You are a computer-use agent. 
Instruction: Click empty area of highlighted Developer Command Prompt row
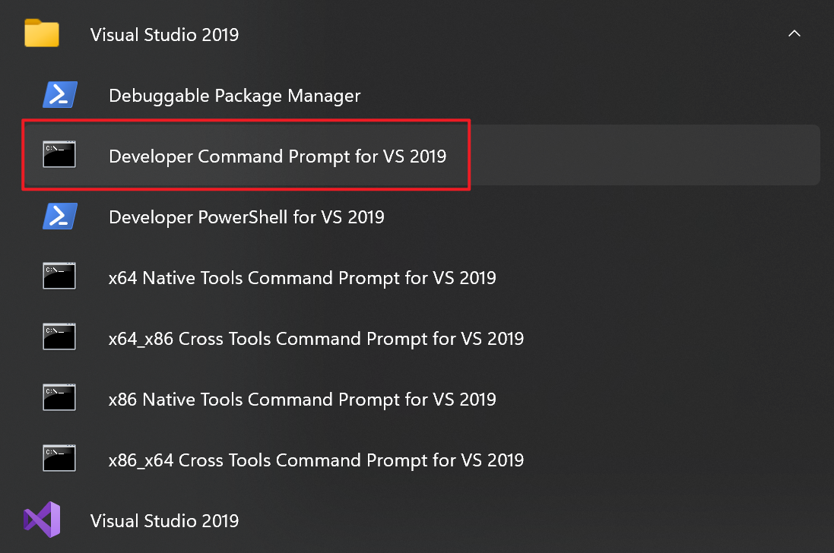click(x=646, y=156)
